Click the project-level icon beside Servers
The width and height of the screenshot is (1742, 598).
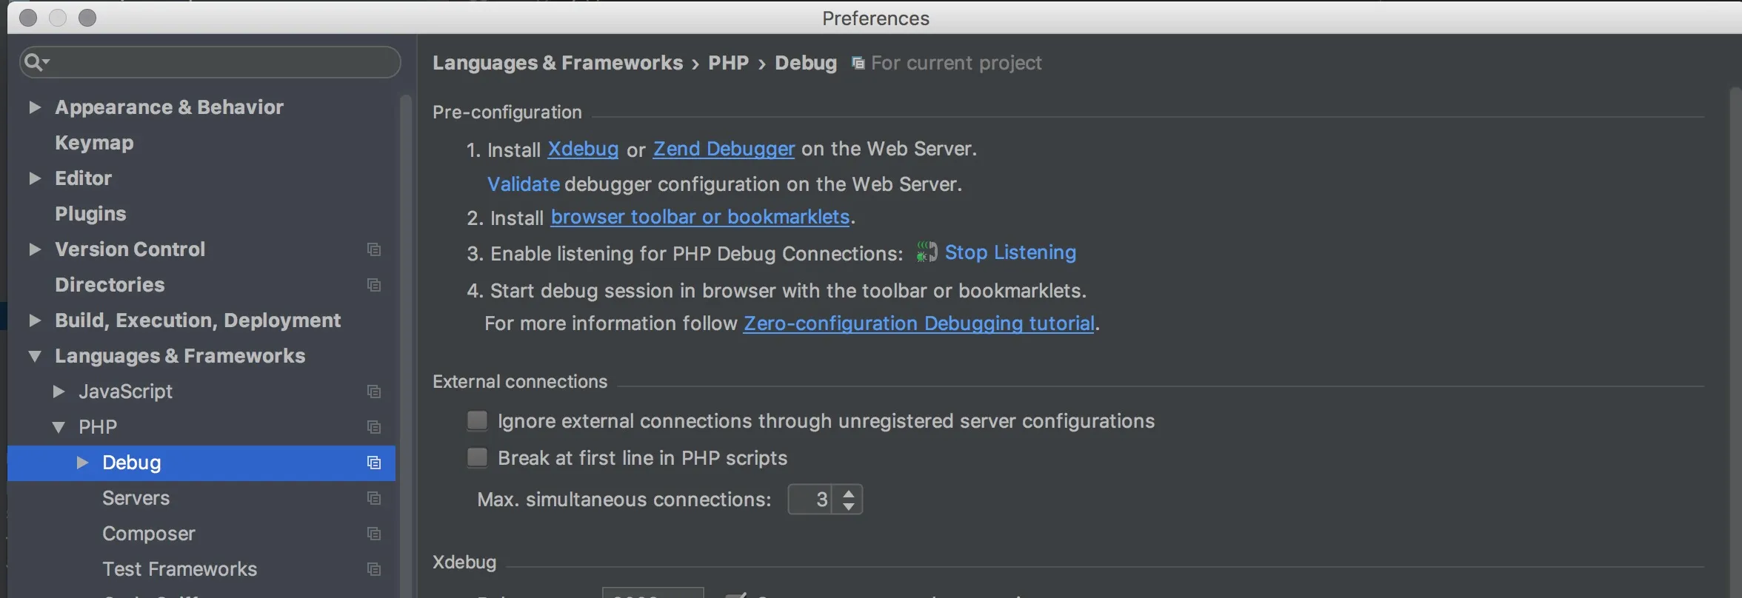pyautogui.click(x=374, y=498)
